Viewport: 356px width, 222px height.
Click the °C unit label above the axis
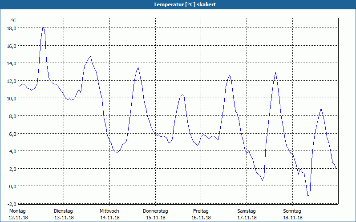click(14, 20)
